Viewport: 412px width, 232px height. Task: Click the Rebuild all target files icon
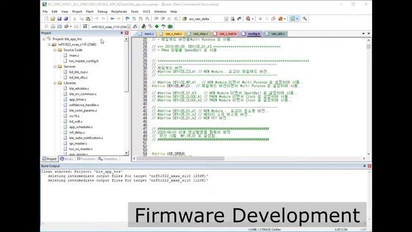click(59, 26)
